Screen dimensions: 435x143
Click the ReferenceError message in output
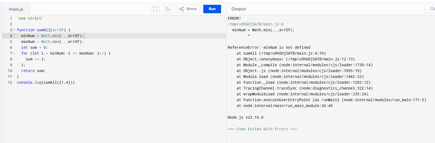pyautogui.click(x=269, y=48)
